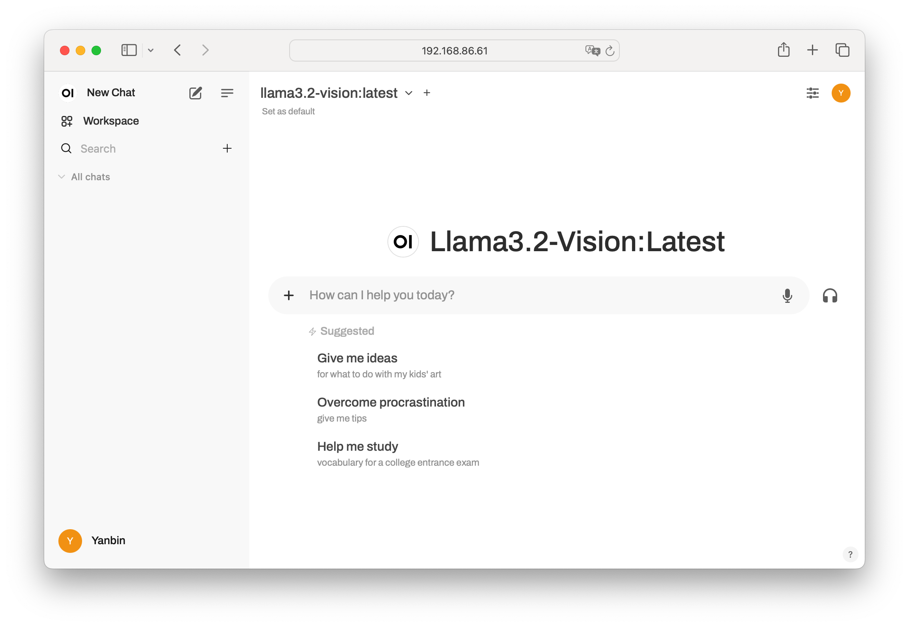909x627 pixels.
Task: Open the llama3.2-vision:latest model dropdown
Action: [409, 93]
